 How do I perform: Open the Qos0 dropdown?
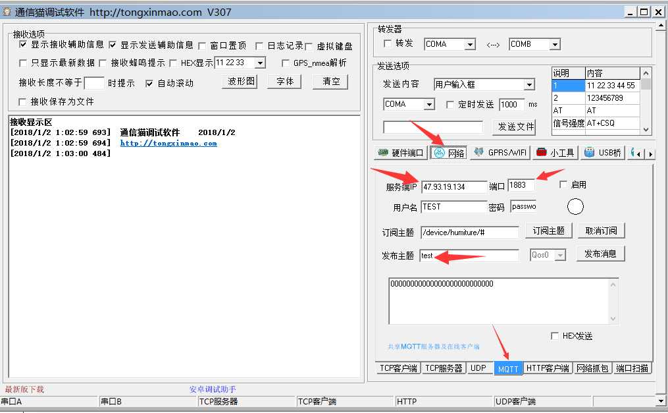(561, 256)
